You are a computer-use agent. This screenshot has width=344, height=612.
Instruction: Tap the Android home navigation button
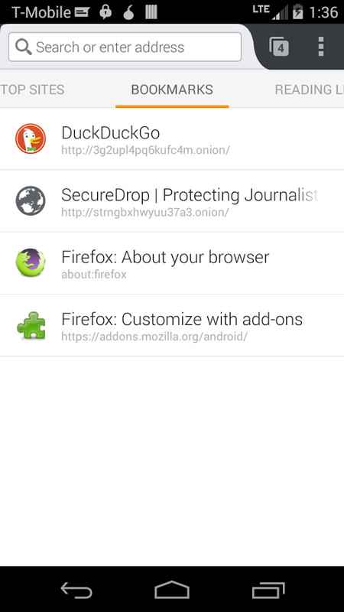click(172, 590)
